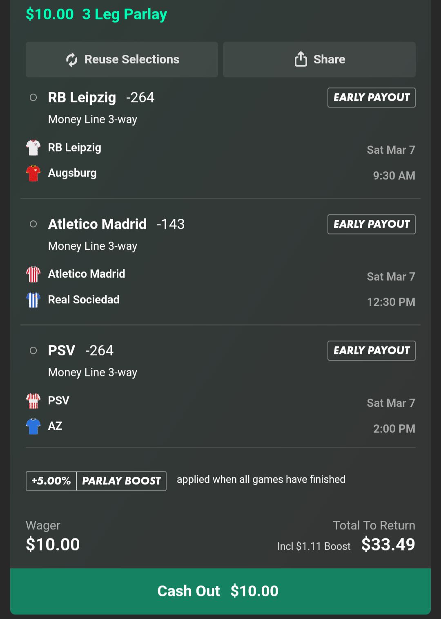Open Early Payout badge for Atletico Madrid

[x=371, y=224]
